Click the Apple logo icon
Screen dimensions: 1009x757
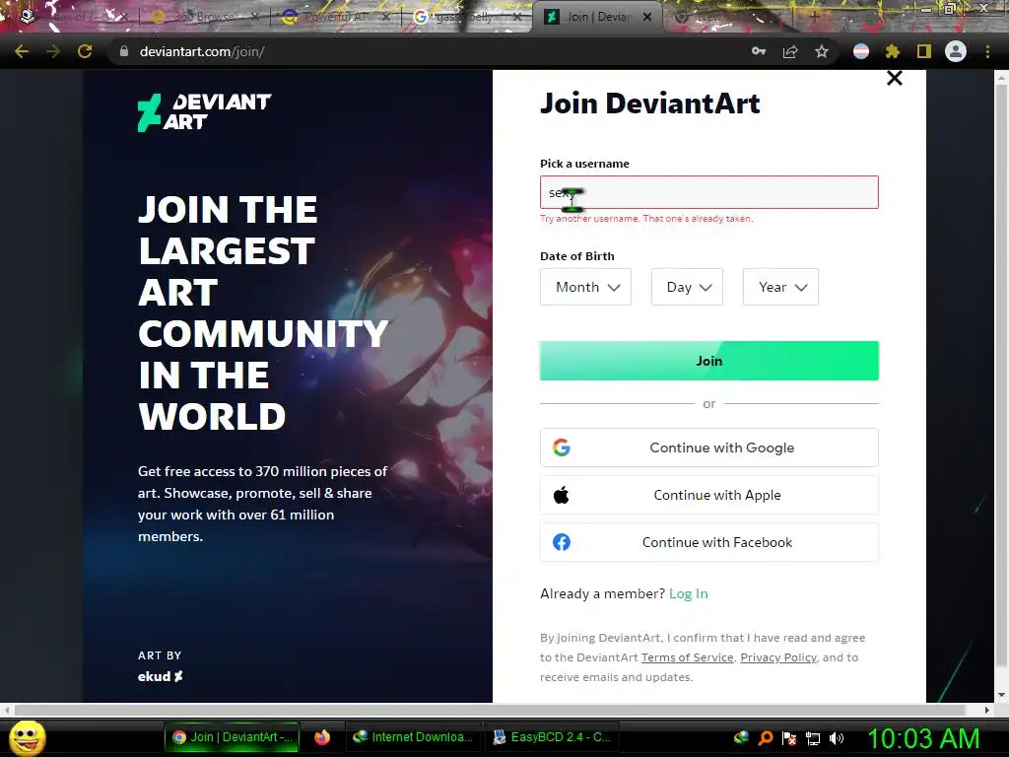561,495
